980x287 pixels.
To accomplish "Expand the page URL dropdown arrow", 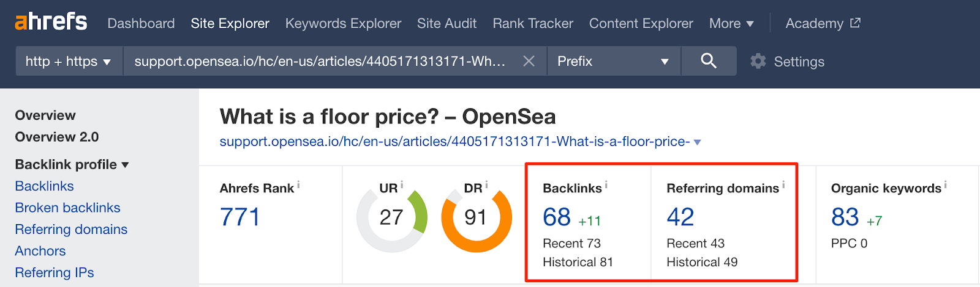I will [697, 142].
